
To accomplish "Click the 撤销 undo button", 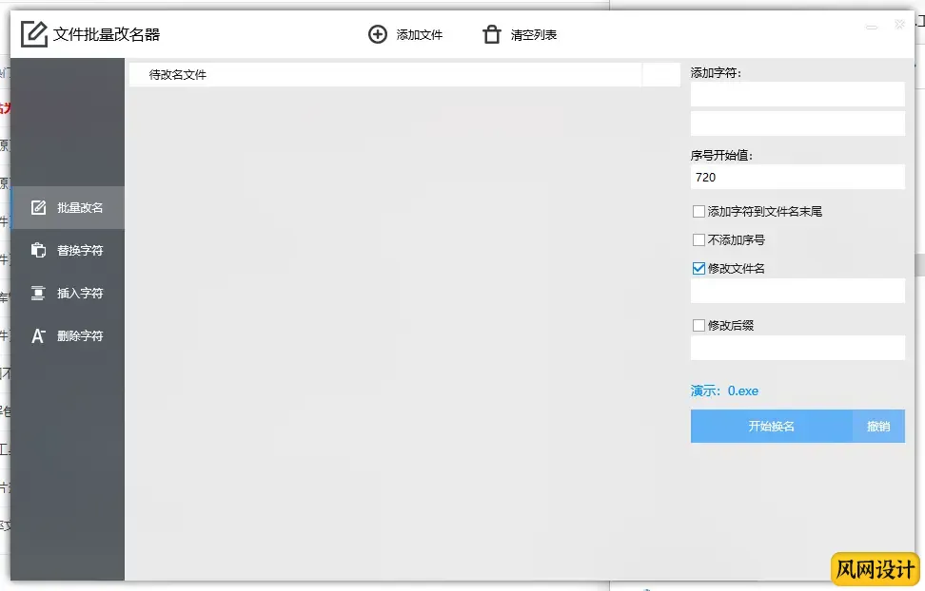I will (x=877, y=427).
